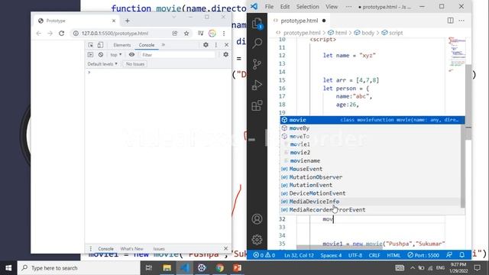Open Default levels dropdown
Image resolution: width=489 pixels, height=275 pixels.
[x=102, y=64]
